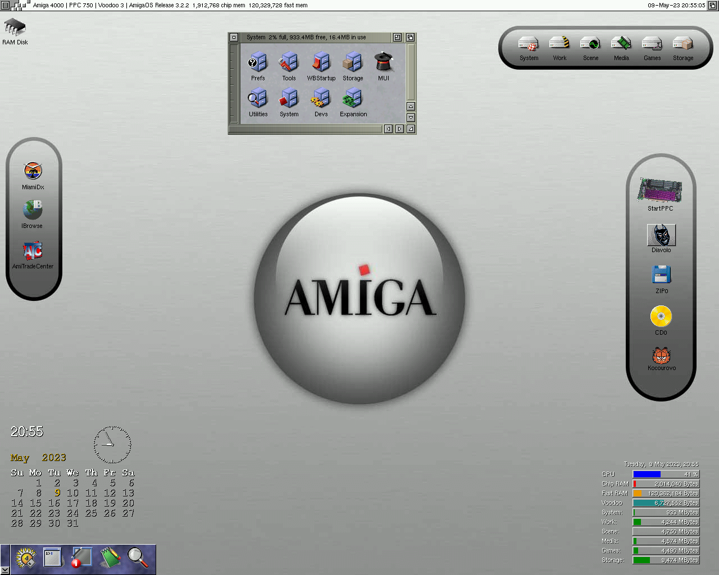Open the MUI magic hat icon

coord(383,64)
